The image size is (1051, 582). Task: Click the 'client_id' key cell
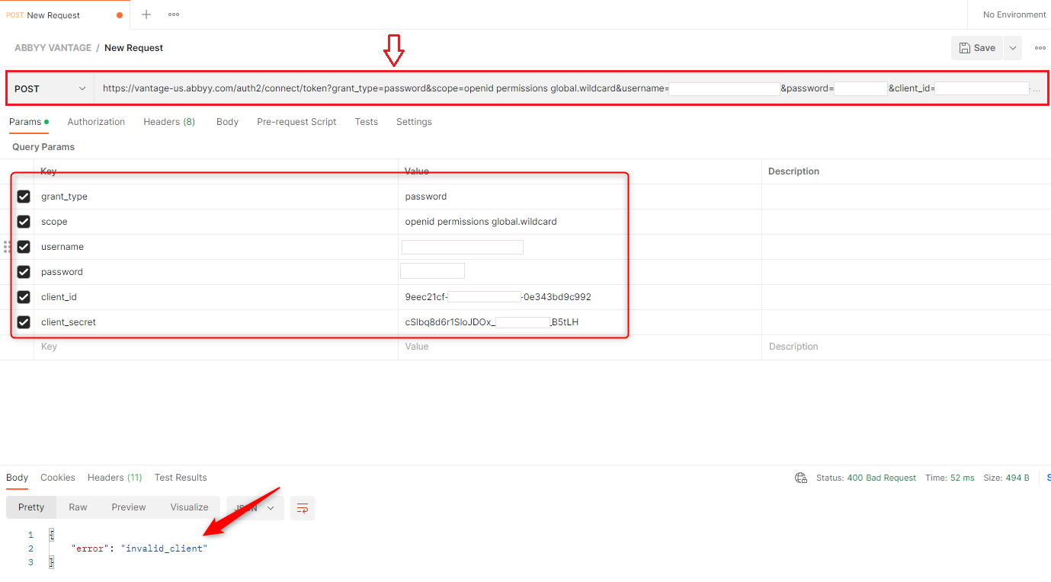pyautogui.click(x=216, y=297)
